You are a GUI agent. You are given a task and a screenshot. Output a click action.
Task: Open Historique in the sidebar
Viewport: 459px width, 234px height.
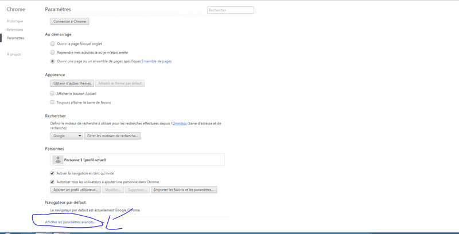15,21
